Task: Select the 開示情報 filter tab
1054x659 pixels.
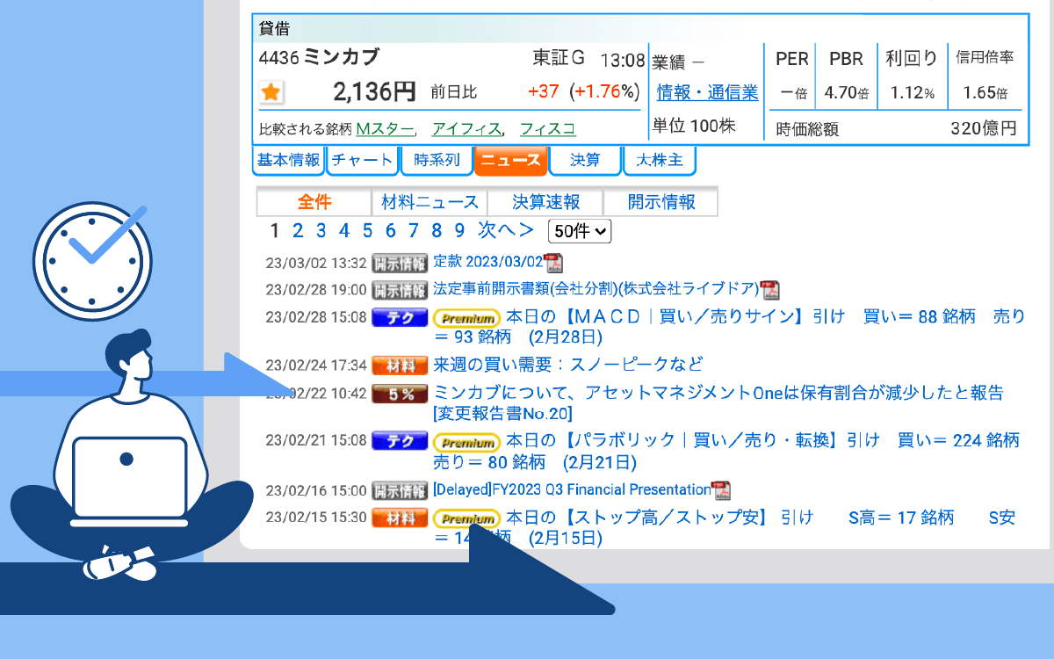Action: [x=661, y=202]
